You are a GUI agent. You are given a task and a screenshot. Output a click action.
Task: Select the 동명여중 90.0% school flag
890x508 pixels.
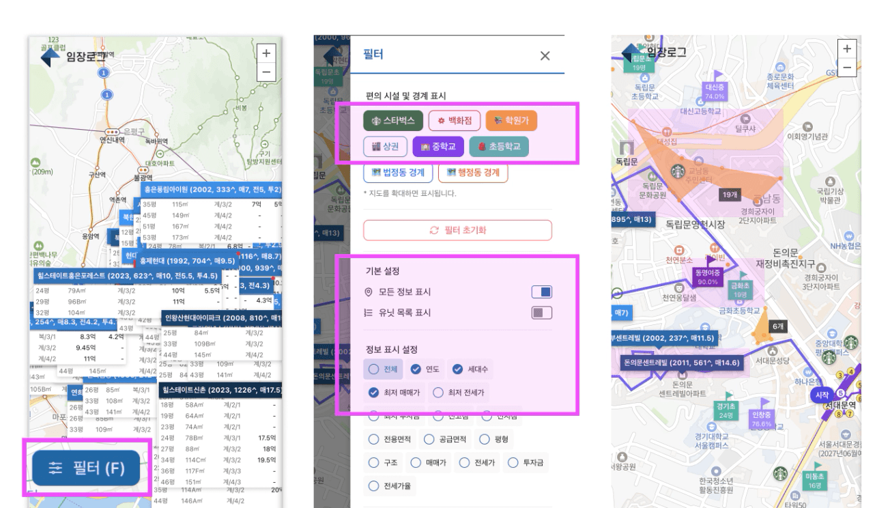(x=707, y=277)
